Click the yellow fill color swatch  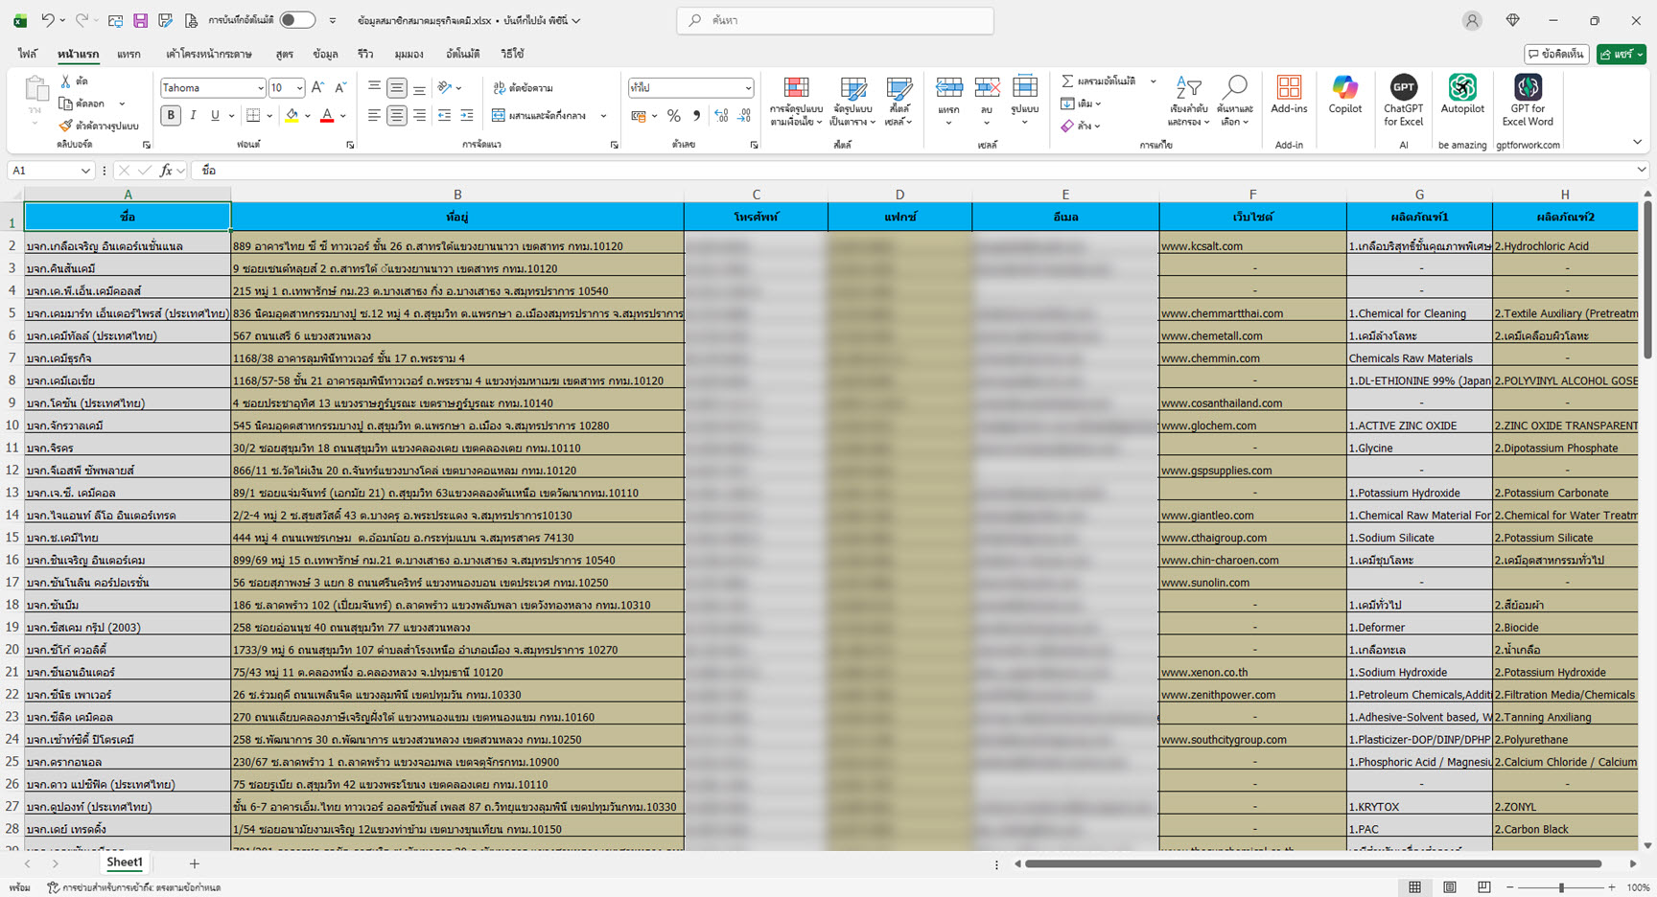[x=292, y=116]
